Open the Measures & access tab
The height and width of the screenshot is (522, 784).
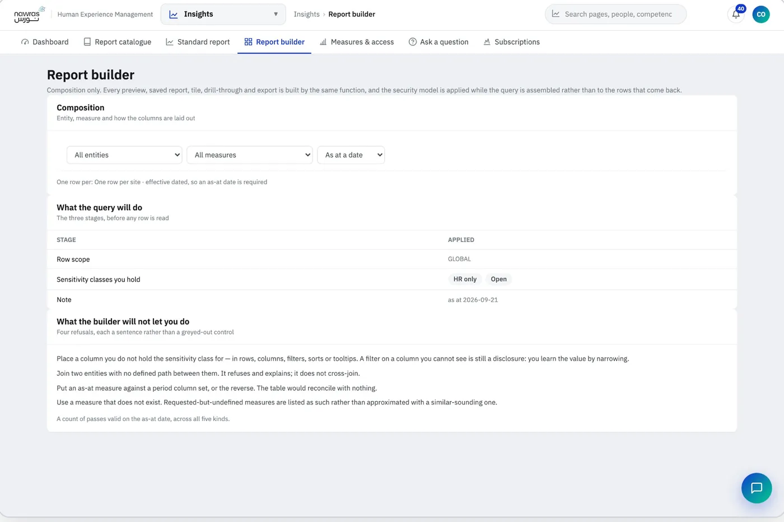[357, 42]
